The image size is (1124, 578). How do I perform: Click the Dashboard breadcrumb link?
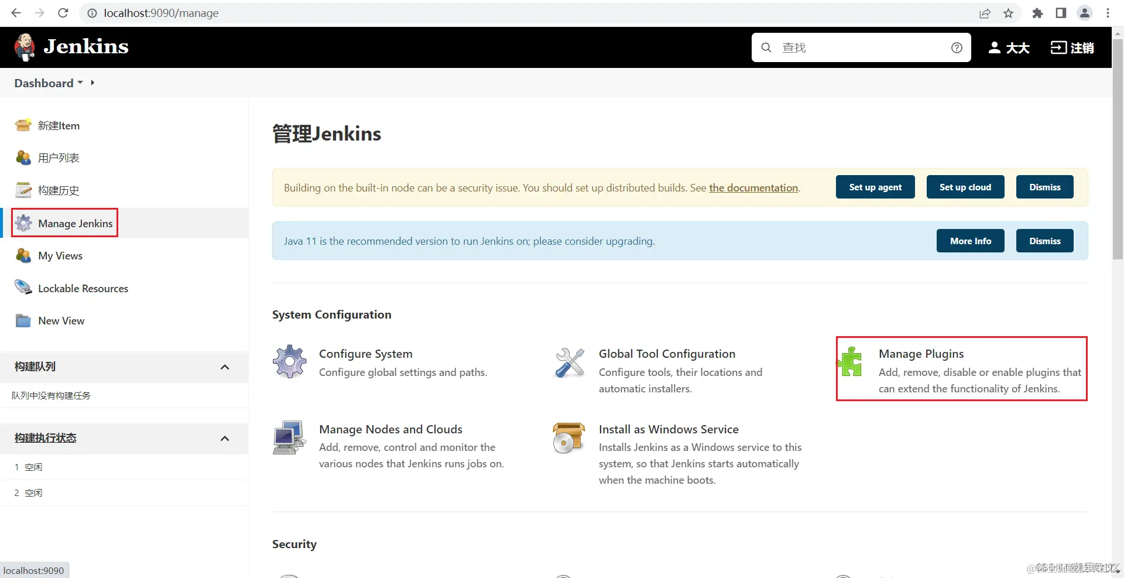(44, 83)
